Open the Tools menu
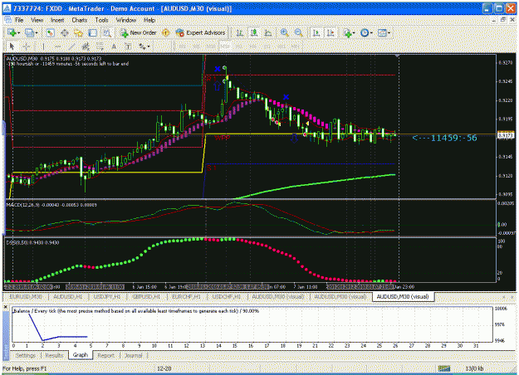 (101, 20)
